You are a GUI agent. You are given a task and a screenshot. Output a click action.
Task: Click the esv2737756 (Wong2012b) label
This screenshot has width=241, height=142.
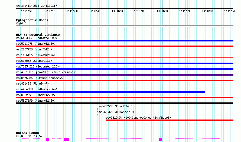tap(34, 49)
